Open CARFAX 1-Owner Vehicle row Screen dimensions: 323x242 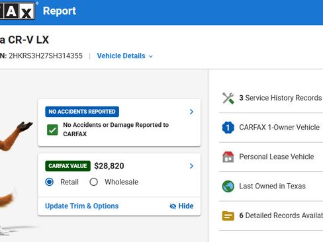[x=271, y=128]
